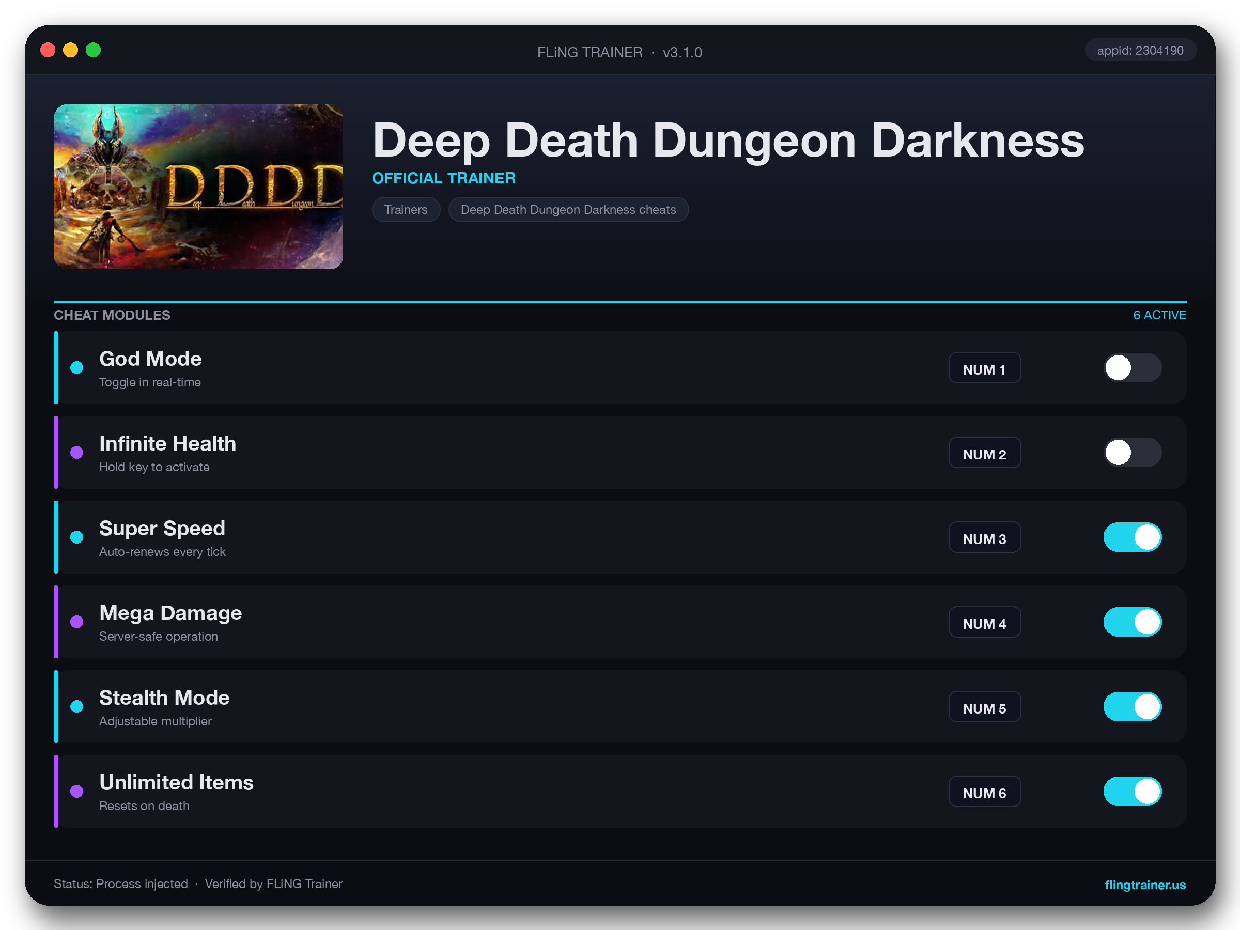Screen dimensions: 1240x930
Task: Click the Resets on death description
Action: pyautogui.click(x=144, y=805)
